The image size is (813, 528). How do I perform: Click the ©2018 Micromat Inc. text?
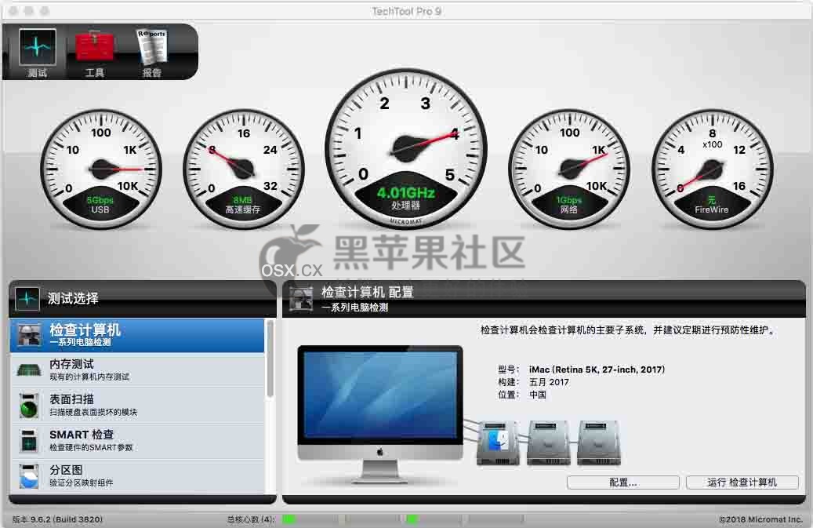(760, 519)
